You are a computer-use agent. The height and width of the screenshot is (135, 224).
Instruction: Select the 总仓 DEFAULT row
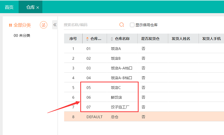pyautogui.click(x=115, y=117)
